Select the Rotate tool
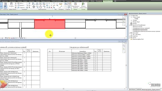This screenshot has height=91, width=162. [40, 7]
